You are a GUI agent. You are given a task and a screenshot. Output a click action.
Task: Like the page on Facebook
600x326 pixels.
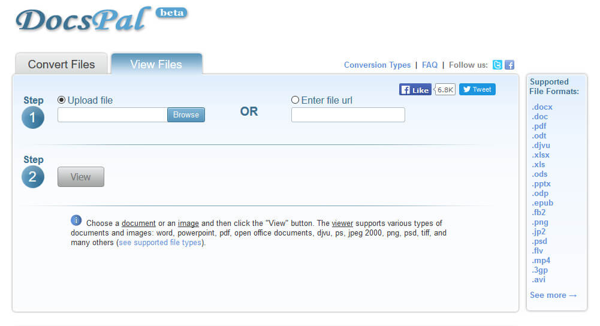coord(415,89)
